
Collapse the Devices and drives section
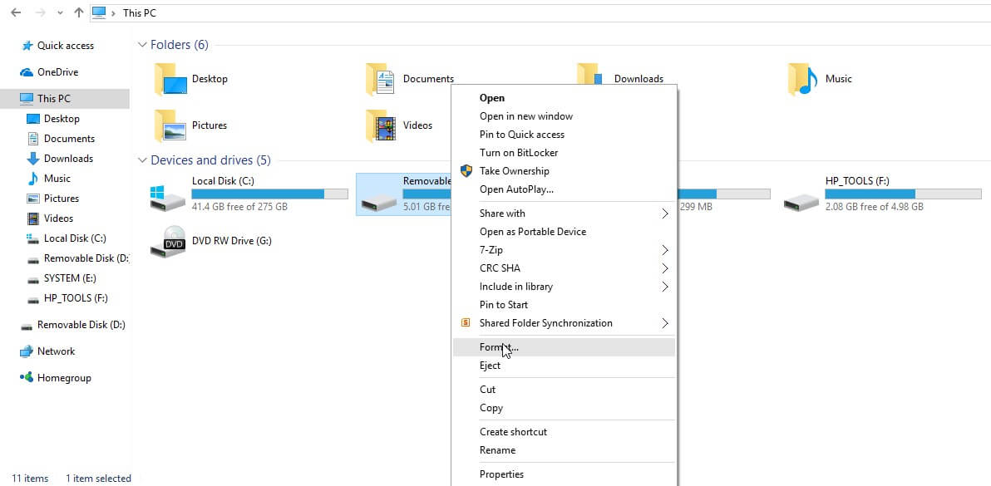142,160
